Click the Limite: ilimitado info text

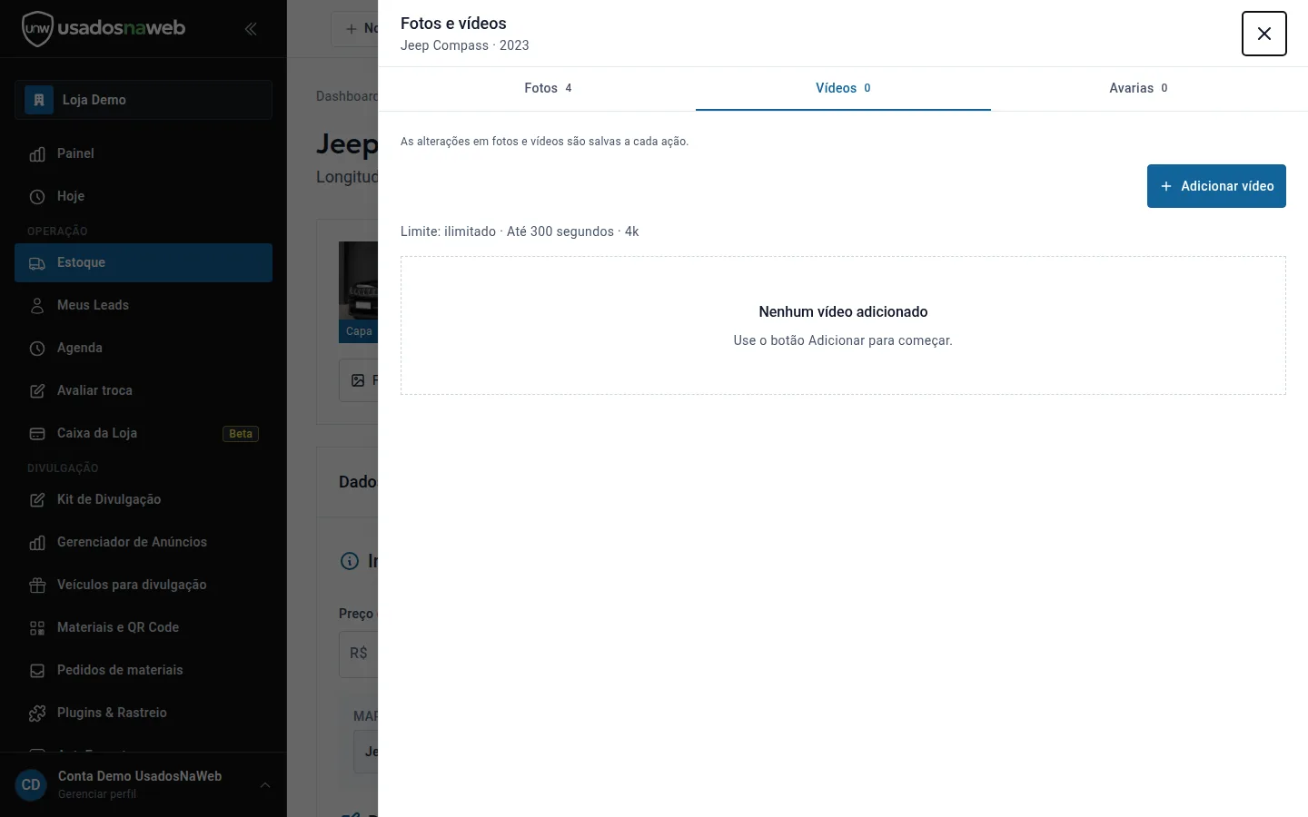point(520,231)
